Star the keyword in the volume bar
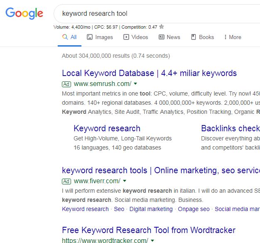Screen dimensions: 260x243 161,27
